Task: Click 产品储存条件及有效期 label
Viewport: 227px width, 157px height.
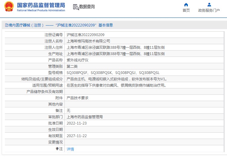Action: coord(45,92)
